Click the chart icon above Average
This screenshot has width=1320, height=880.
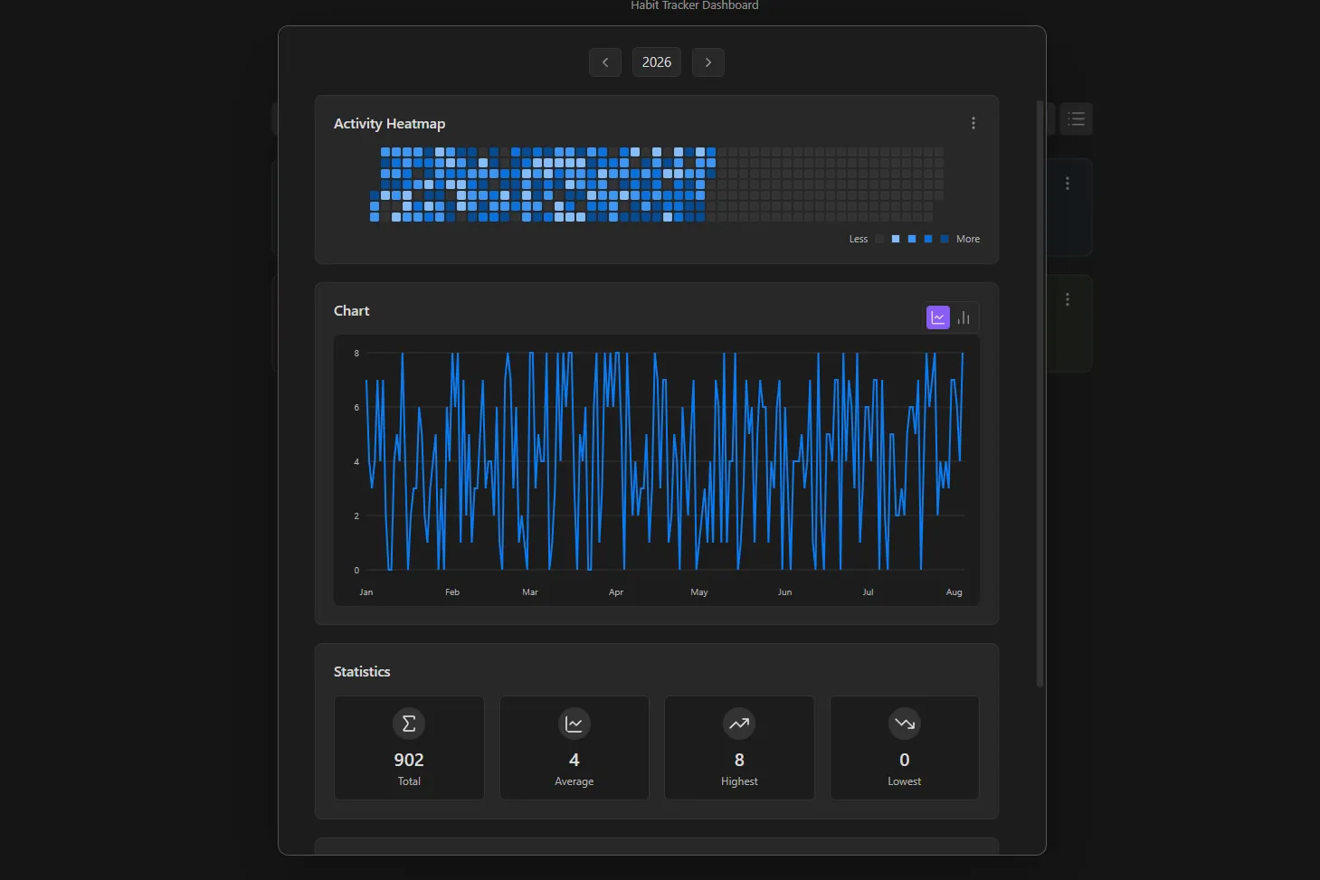click(575, 724)
